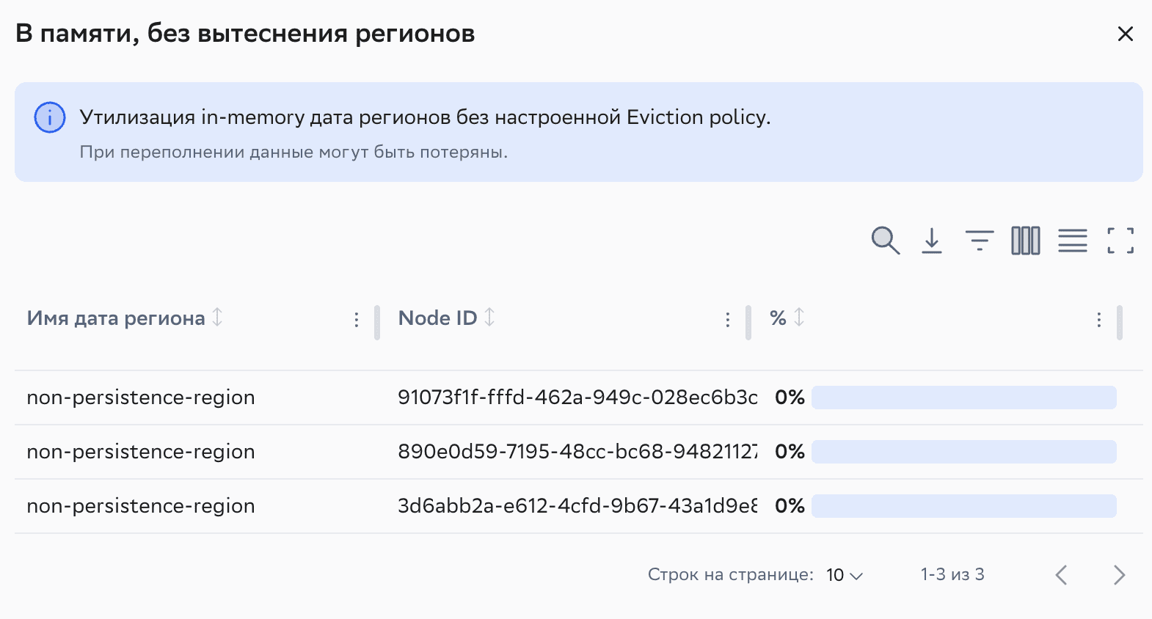Viewport: 1152px width, 619px height.
Task: Open the kebab menu for the % column
Action: click(x=1098, y=320)
